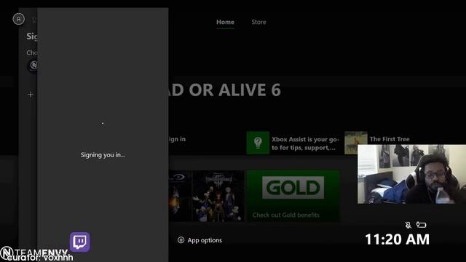Open Xbox Assist tips text tile
Screen dimensions: 466x262
(x=305, y=143)
